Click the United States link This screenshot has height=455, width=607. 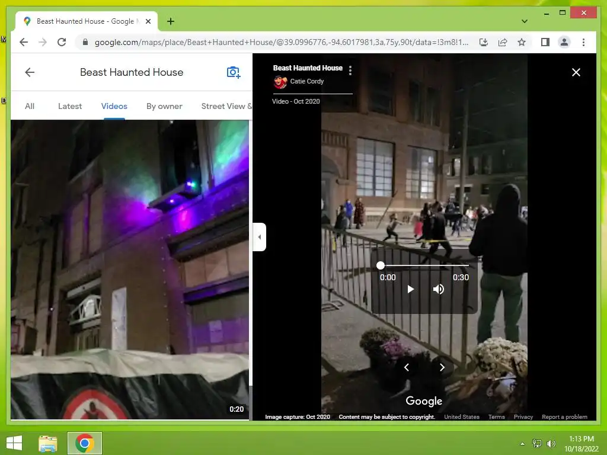(461, 416)
